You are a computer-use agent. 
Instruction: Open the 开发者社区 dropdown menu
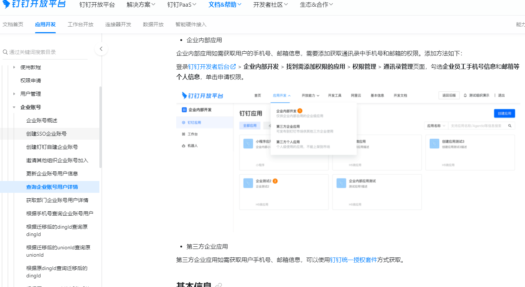(x=271, y=5)
